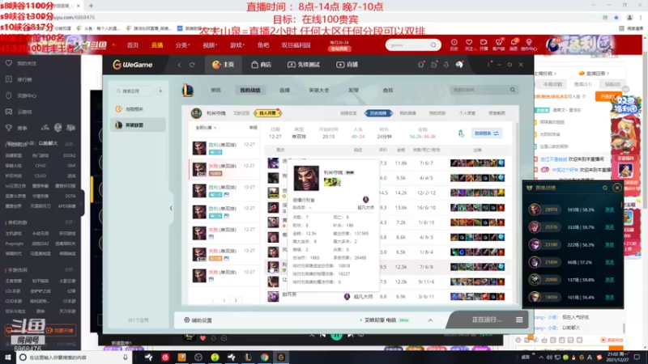Go to previous page of match list
The image size is (648, 364).
point(213,300)
